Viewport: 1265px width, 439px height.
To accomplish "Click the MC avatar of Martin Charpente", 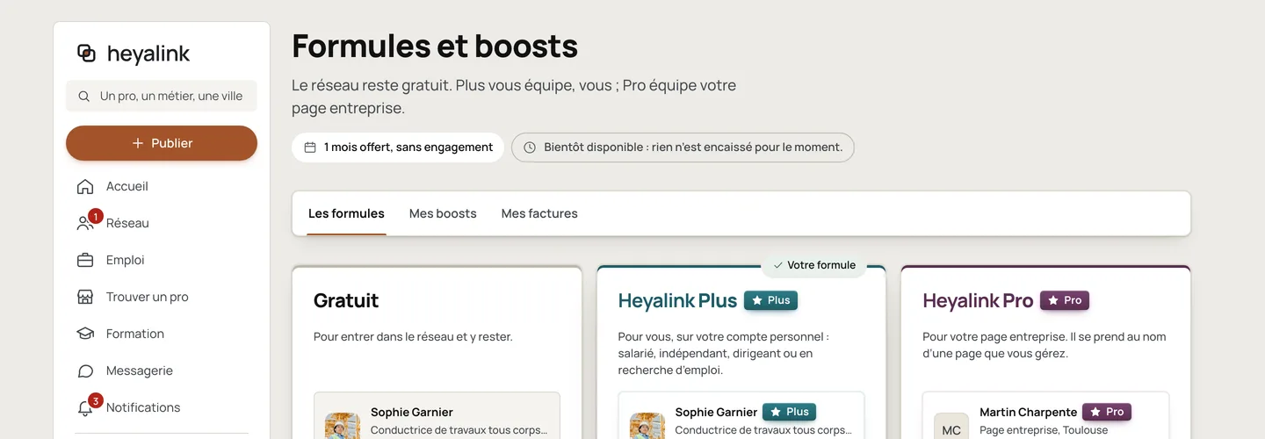I will 951,426.
